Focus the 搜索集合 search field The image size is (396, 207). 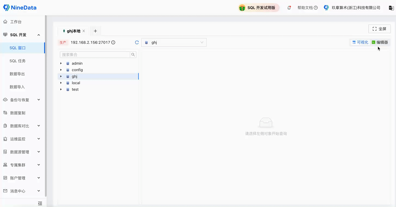point(95,55)
